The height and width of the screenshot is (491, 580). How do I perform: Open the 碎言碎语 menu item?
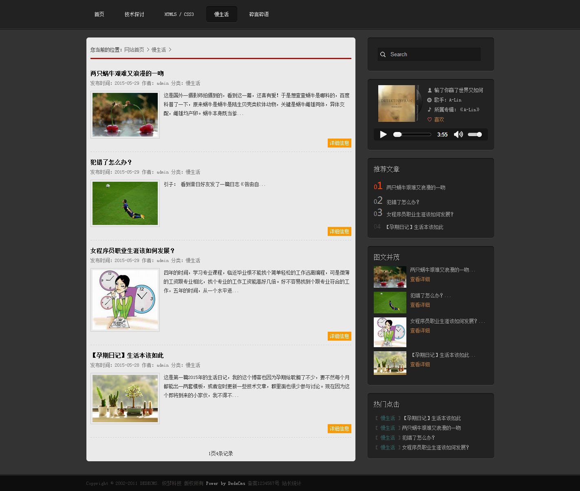tap(259, 14)
